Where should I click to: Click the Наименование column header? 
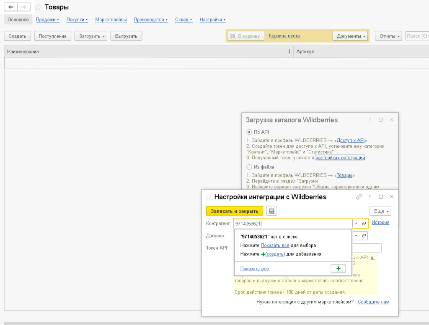click(x=149, y=51)
